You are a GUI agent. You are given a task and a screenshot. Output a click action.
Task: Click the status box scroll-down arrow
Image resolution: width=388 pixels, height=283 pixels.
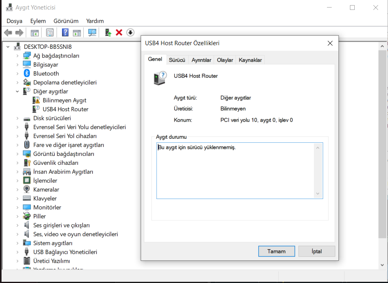click(x=318, y=194)
